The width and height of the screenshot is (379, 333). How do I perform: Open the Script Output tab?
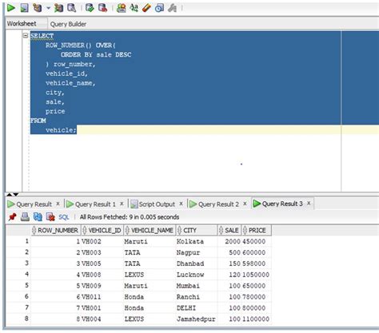click(157, 204)
